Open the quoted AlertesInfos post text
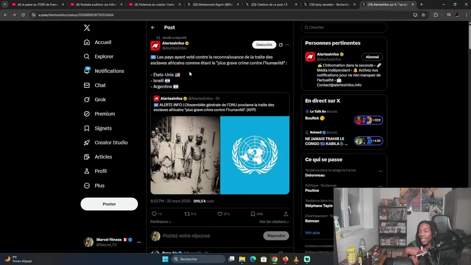The width and height of the screenshot is (471, 265). pyautogui.click(x=214, y=107)
